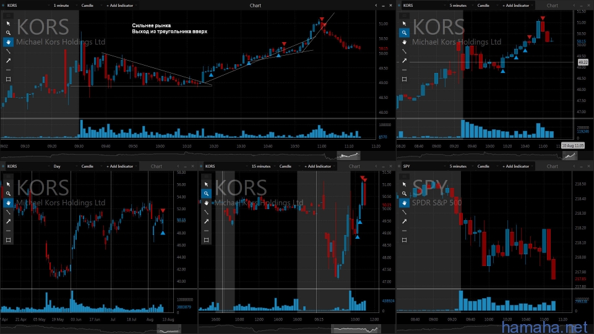Open hamburger menu in SPY chart
594x334 pixels.
(x=404, y=176)
